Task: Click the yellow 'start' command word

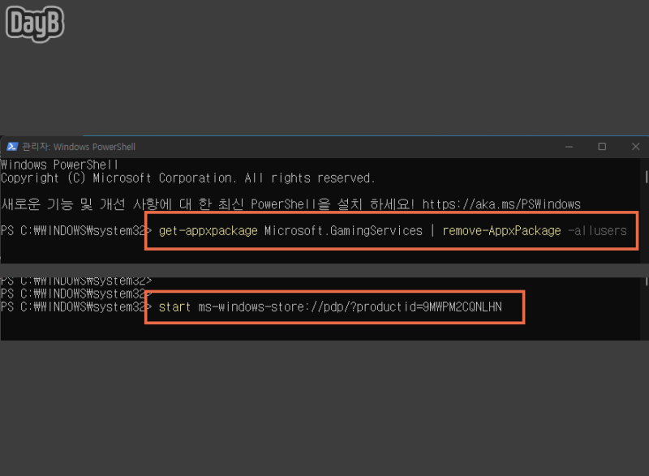Action: click(175, 307)
